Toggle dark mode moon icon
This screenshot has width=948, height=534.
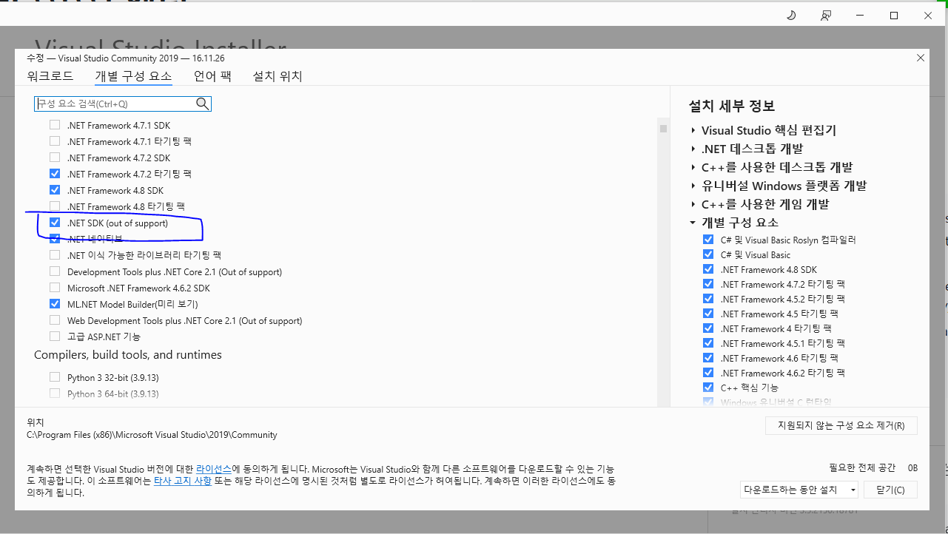point(791,16)
